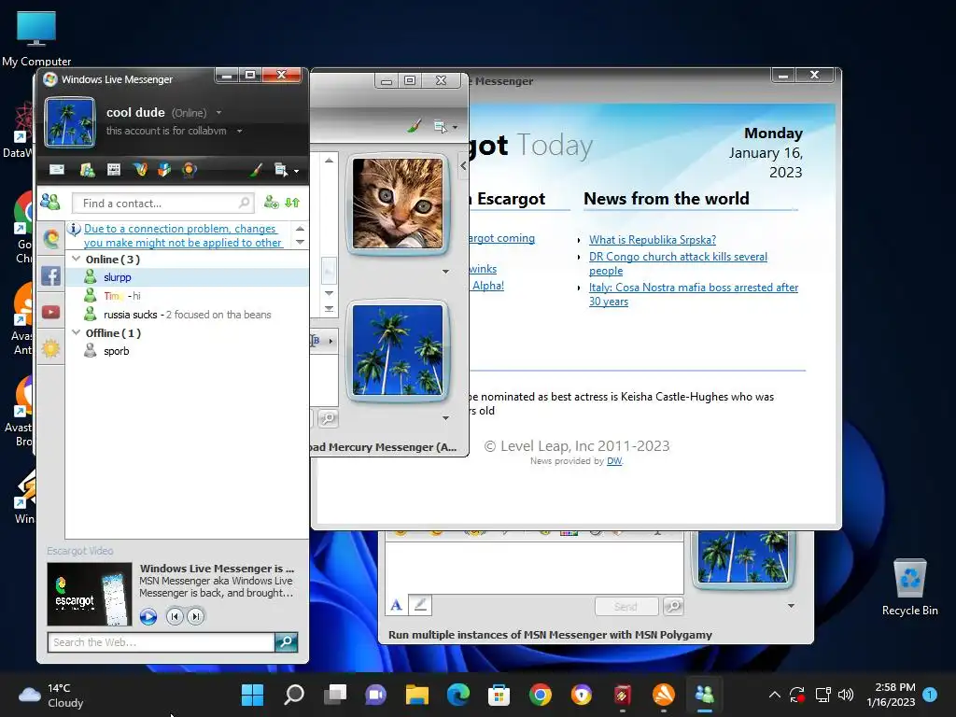Screen dimensions: 956x717
Task: Click the font 'A' button in bottom chat
Action: click(x=396, y=605)
